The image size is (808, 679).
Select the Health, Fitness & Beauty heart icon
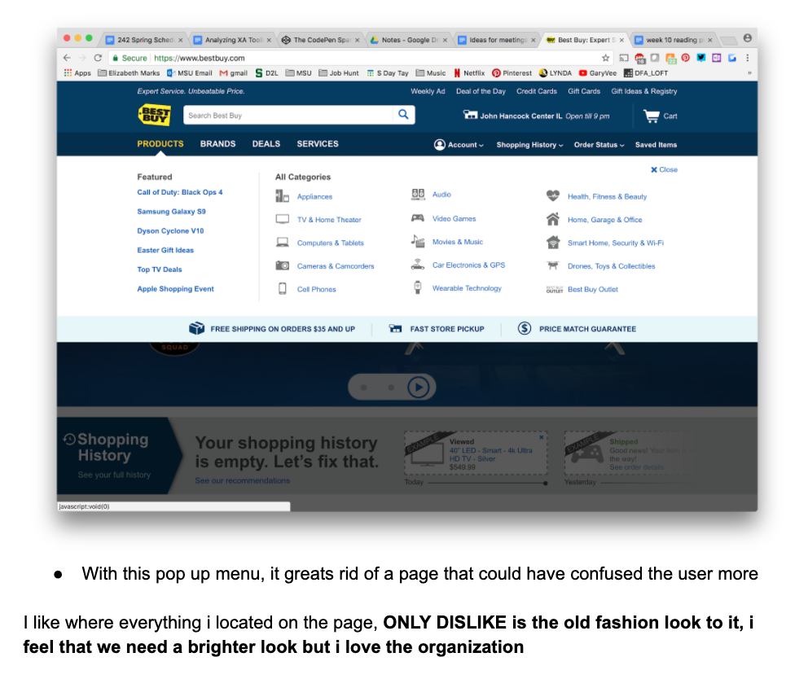pos(553,195)
